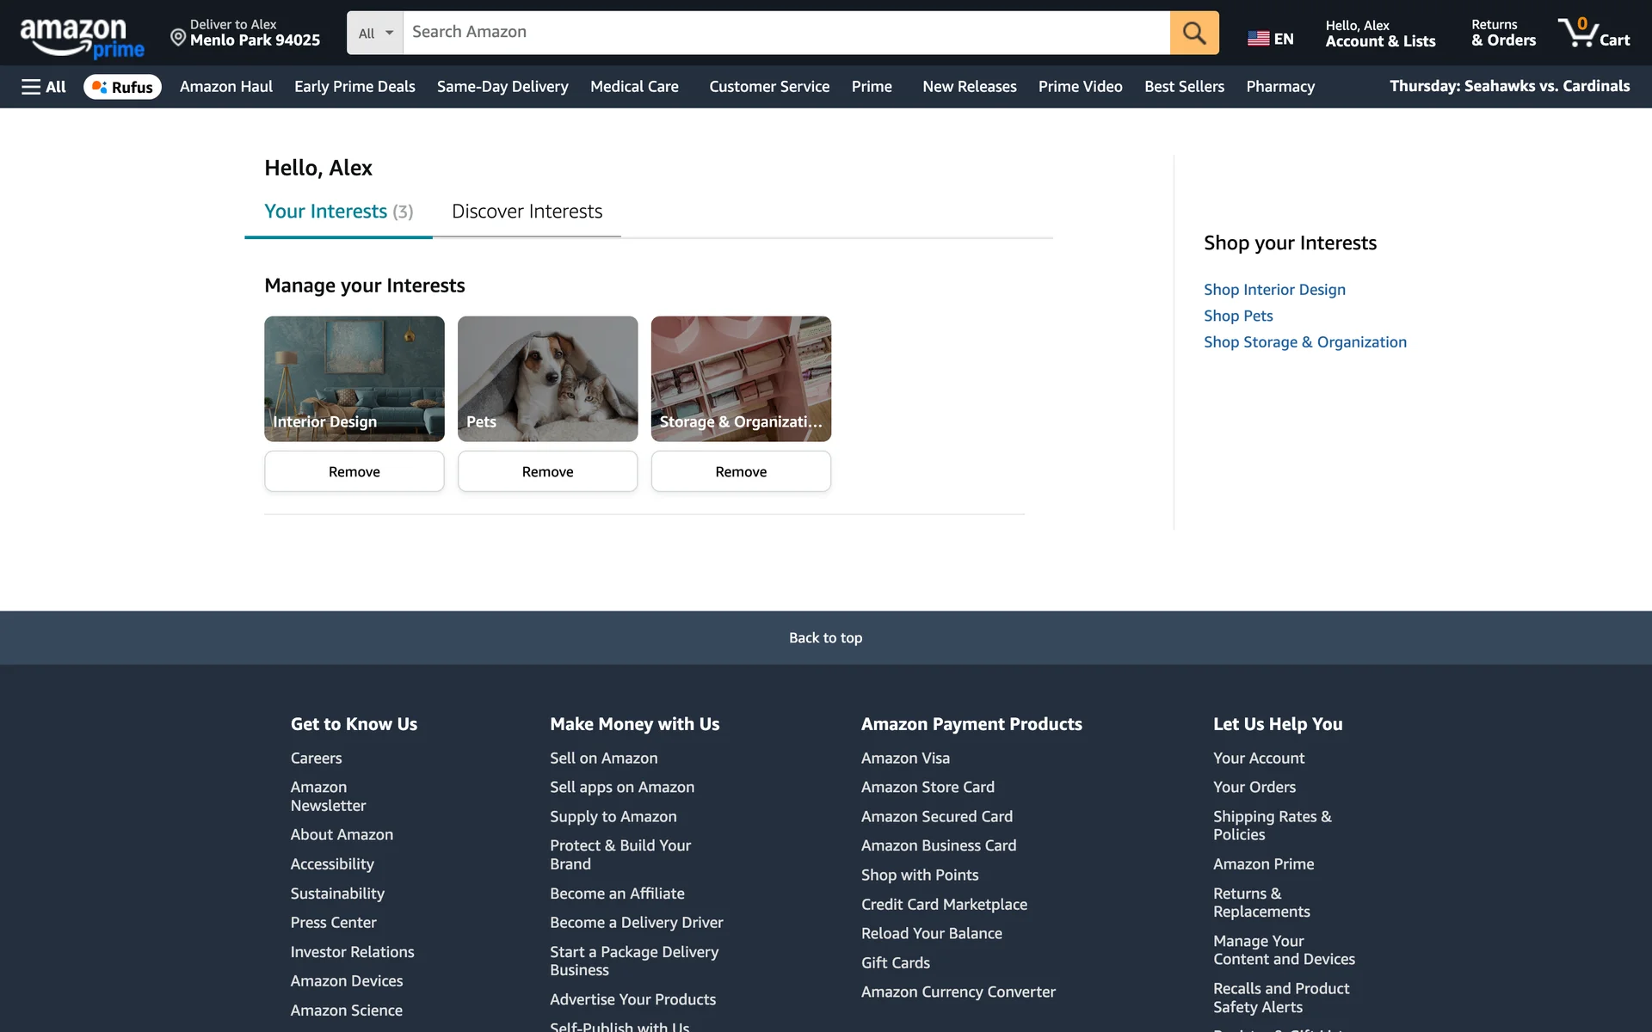Expand the All search category dropdown
Image resolution: width=1652 pixels, height=1032 pixels.
375,33
